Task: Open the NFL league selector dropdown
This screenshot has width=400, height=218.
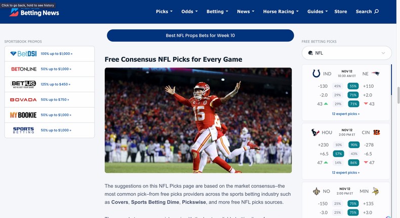Action: tap(347, 53)
